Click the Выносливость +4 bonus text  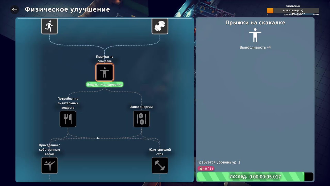point(255,47)
